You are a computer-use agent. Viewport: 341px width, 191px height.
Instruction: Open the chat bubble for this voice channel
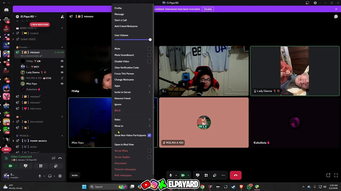(x=336, y=16)
